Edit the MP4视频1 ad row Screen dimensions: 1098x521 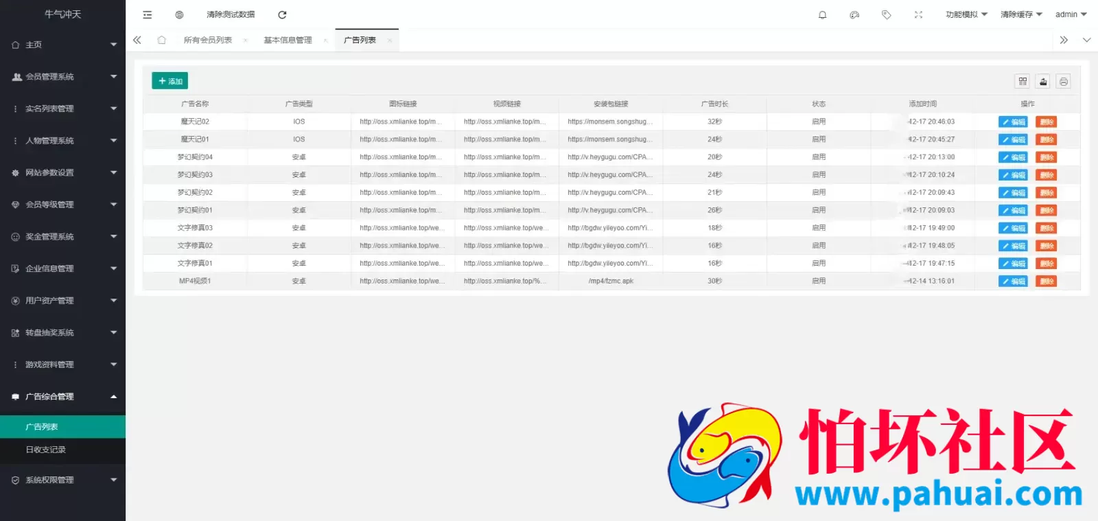1013,281
